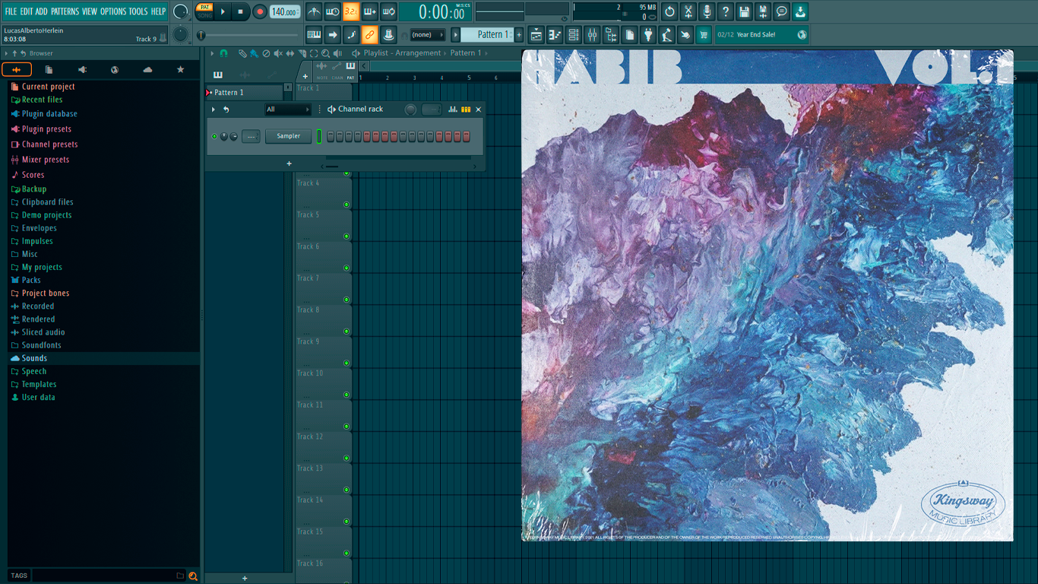The width and height of the screenshot is (1038, 584).
Task: Open the (none) snap selector dropdown
Action: (427, 35)
